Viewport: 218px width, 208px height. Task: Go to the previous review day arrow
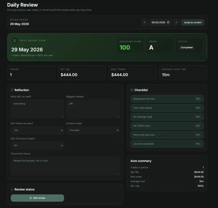tap(145, 22)
